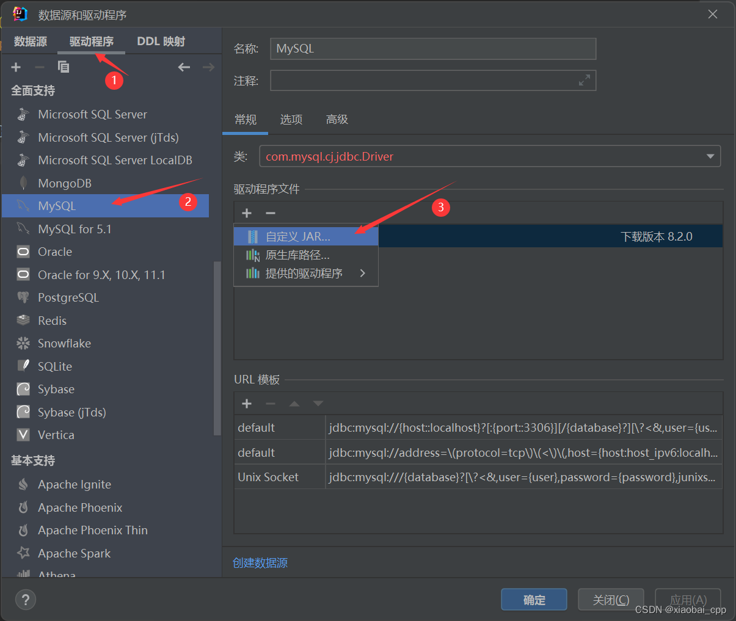The height and width of the screenshot is (621, 736).
Task: Click the Apache Spark star icon
Action: [23, 553]
